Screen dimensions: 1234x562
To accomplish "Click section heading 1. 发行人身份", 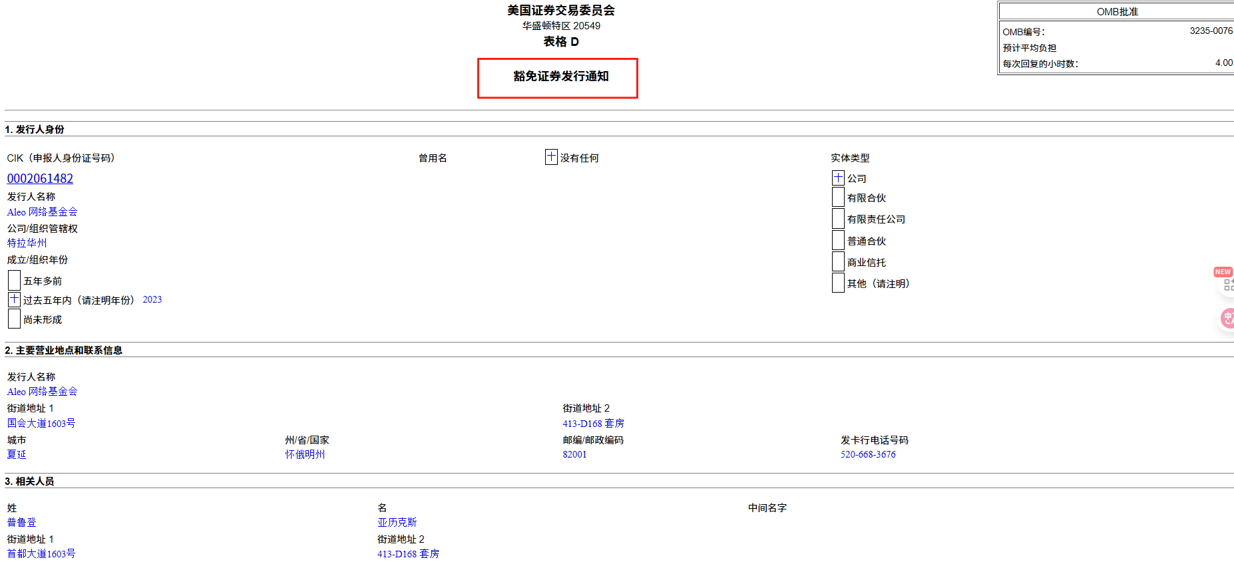I will tap(35, 129).
